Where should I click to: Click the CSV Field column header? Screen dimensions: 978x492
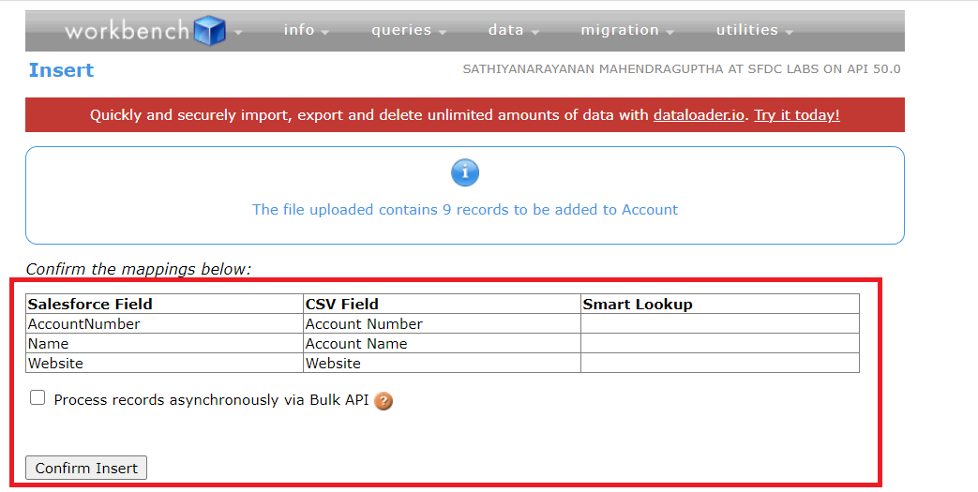click(442, 304)
